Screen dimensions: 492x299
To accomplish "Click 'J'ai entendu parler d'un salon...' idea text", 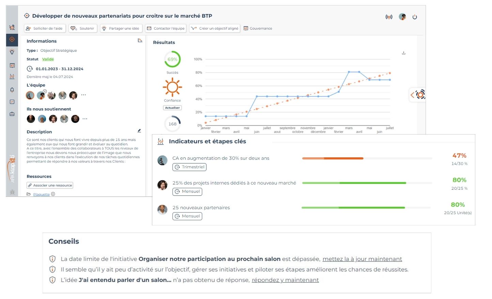I will tap(125, 280).
